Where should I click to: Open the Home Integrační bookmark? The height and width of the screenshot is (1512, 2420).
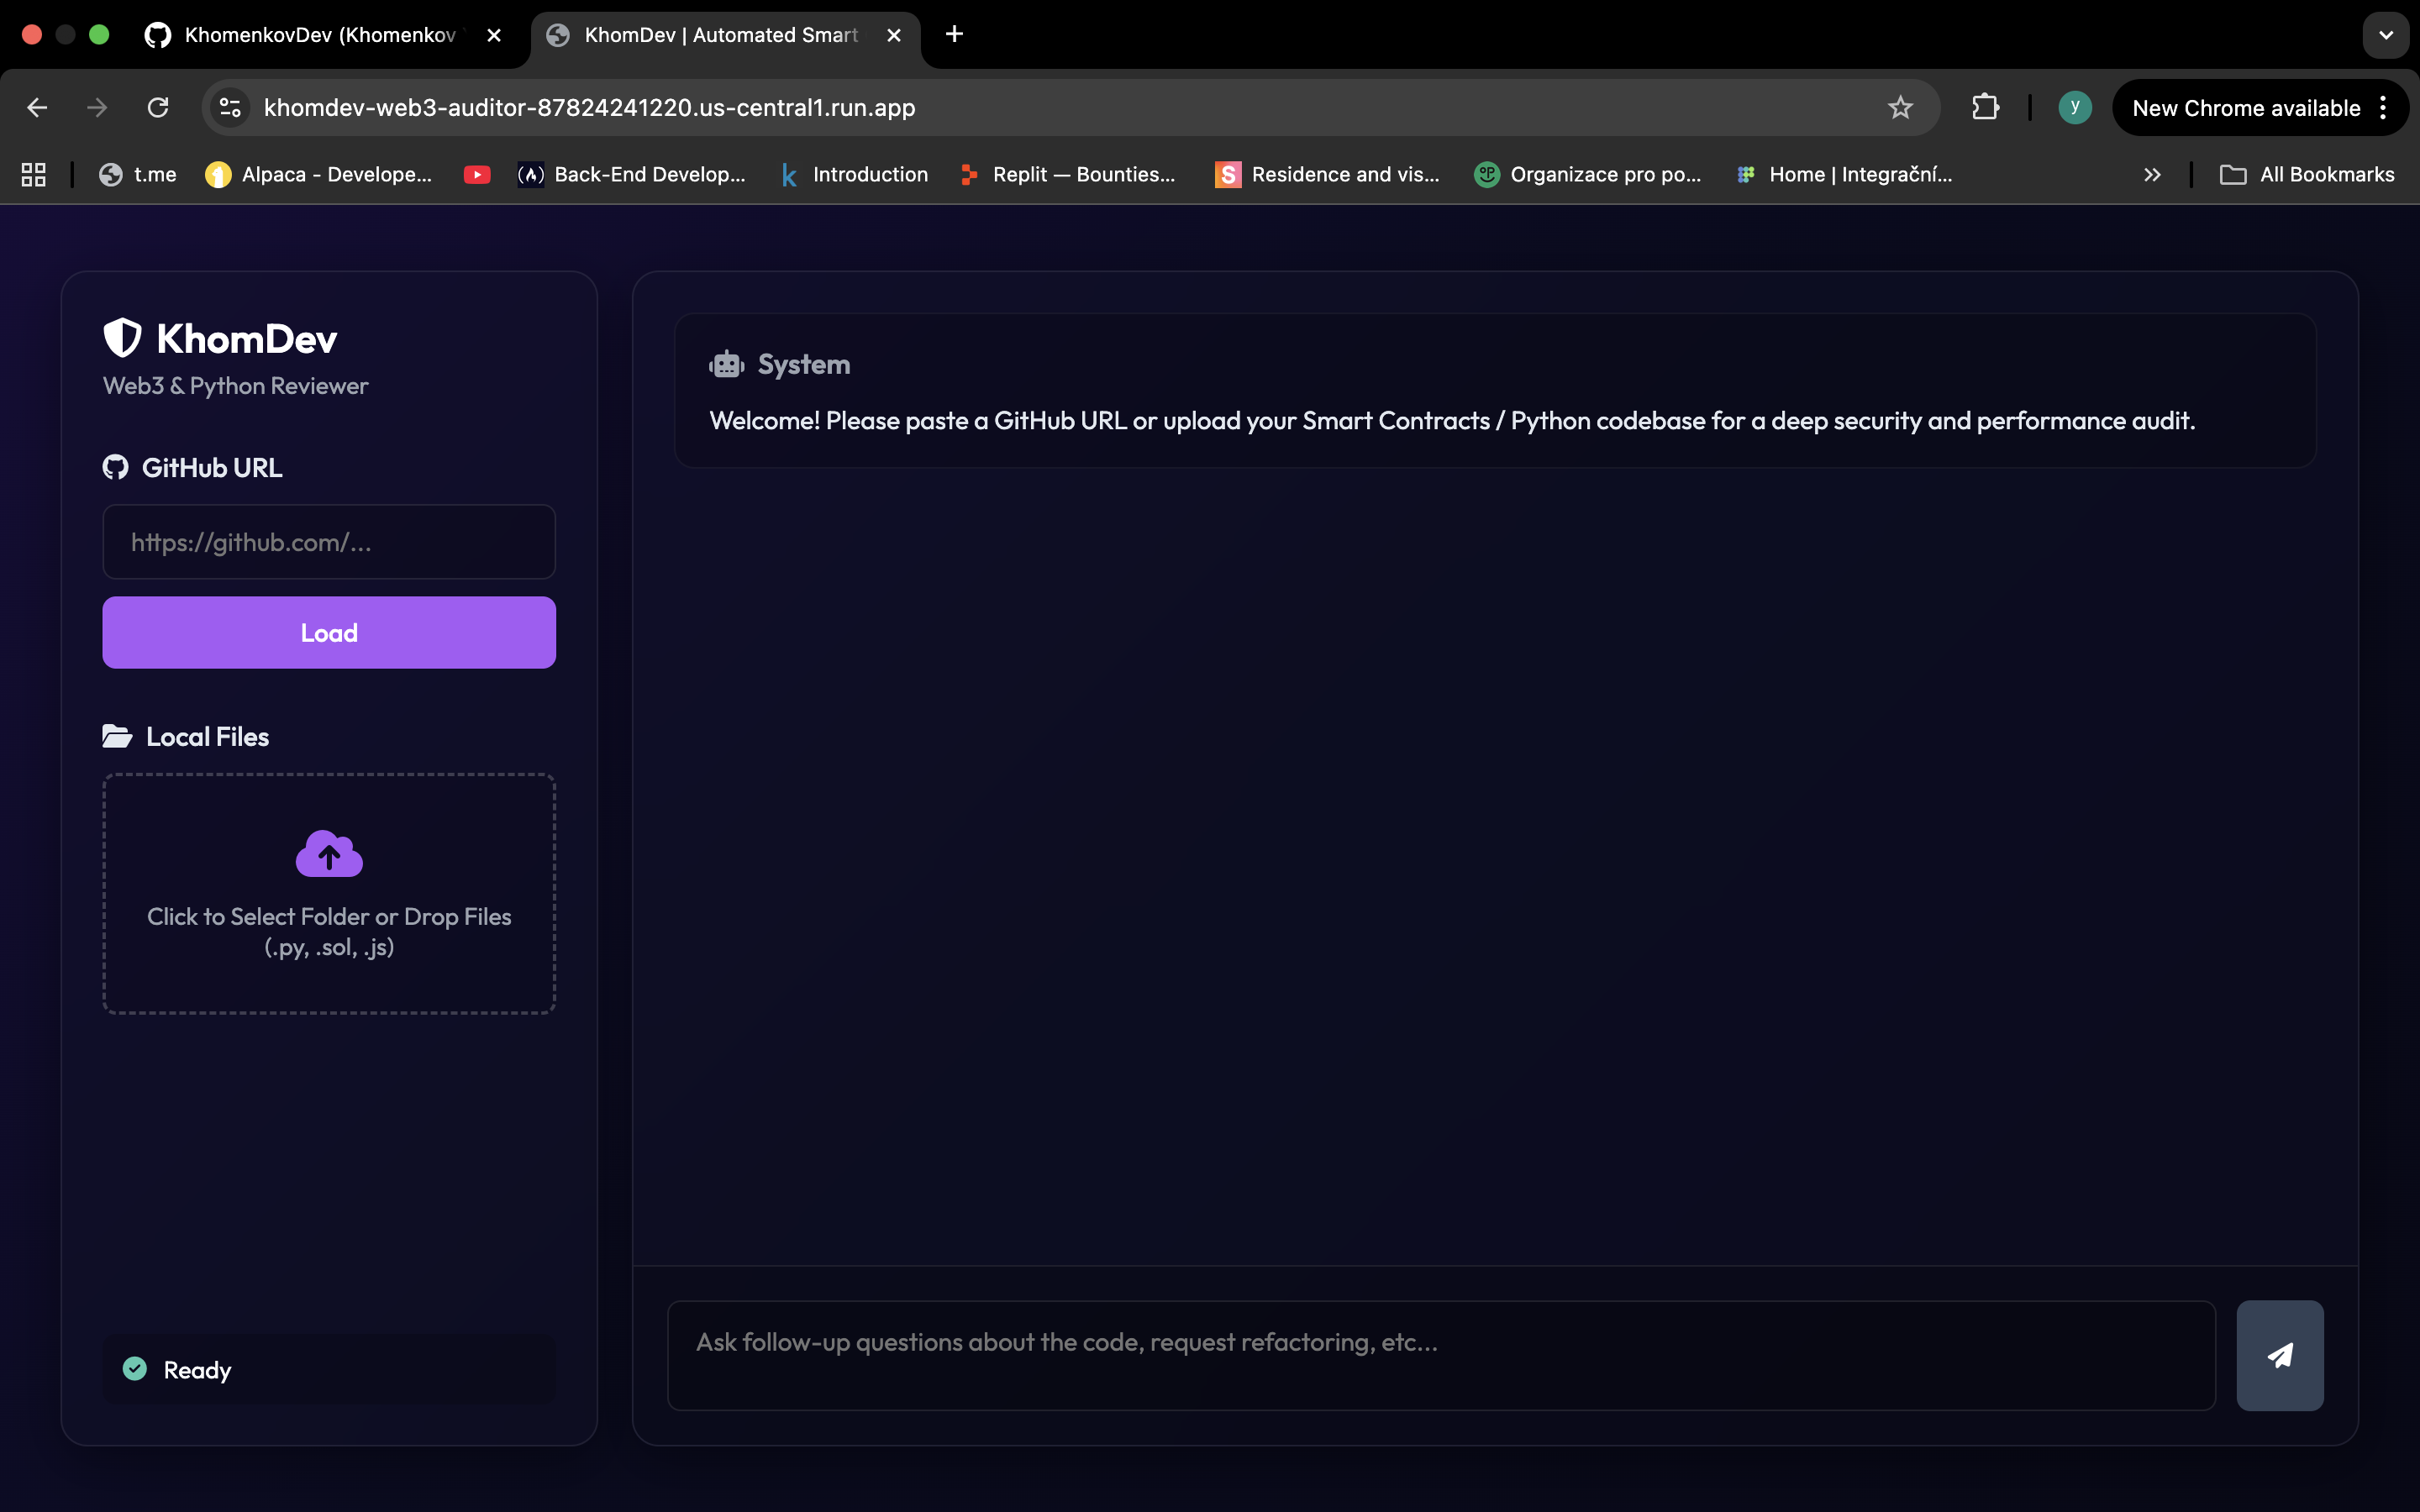(x=1844, y=174)
